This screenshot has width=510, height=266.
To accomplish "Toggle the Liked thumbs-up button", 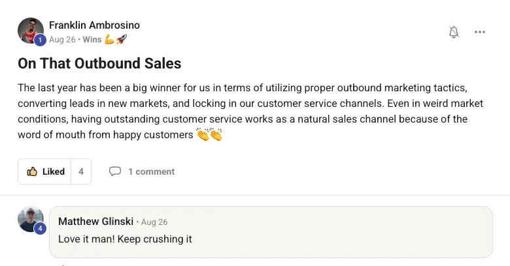I will click(45, 171).
